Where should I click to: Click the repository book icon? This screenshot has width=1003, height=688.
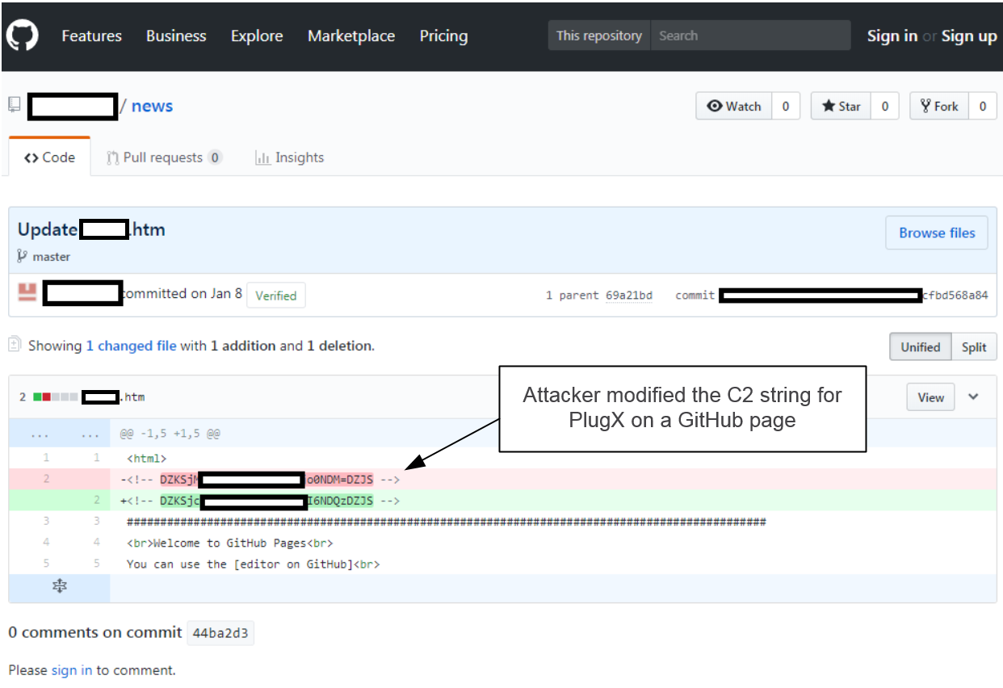click(14, 105)
